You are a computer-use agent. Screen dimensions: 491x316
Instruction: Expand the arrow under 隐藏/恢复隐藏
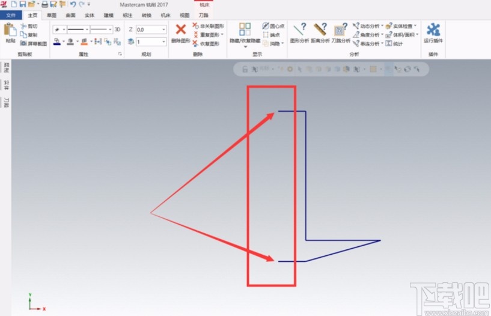[245, 47]
